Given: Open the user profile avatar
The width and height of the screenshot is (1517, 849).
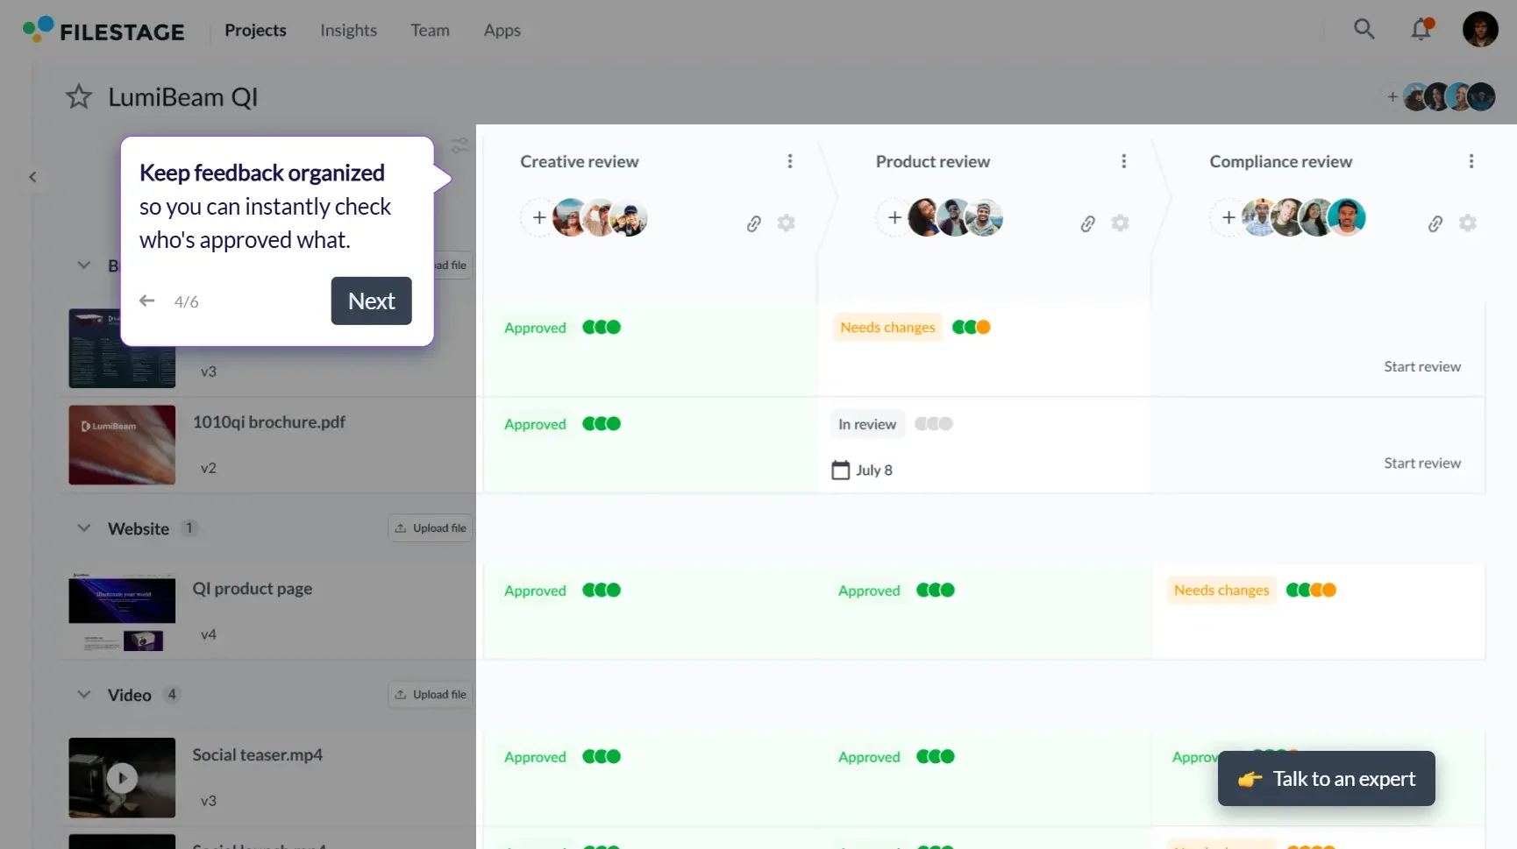Looking at the screenshot, I should [x=1480, y=29].
